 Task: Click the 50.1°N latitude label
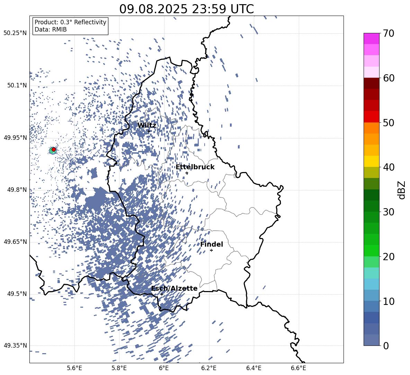17,86
